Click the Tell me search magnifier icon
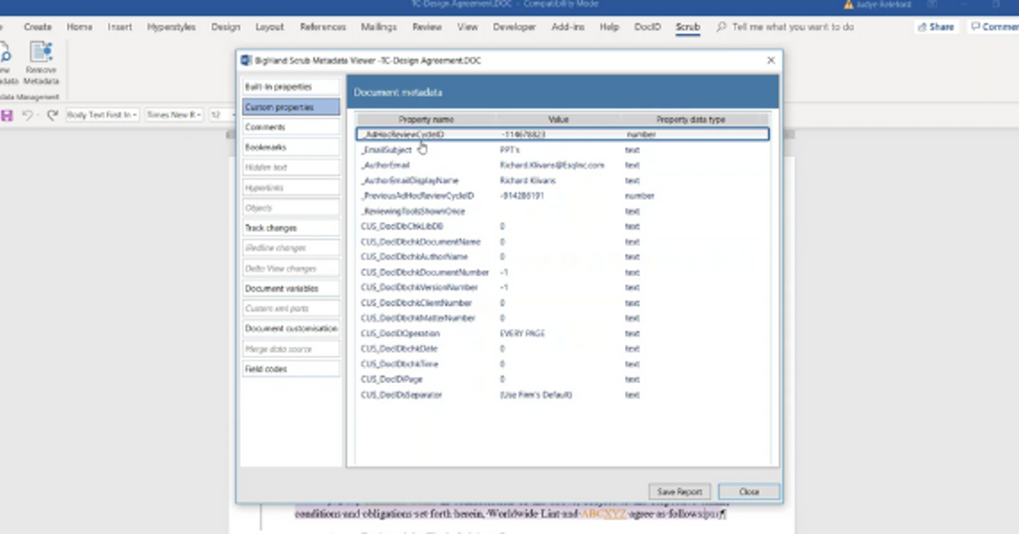The width and height of the screenshot is (1019, 534). pos(721,26)
